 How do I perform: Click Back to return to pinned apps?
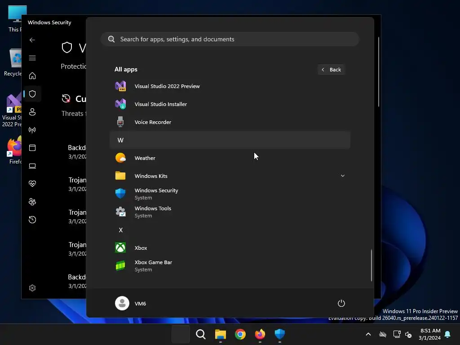click(x=331, y=70)
